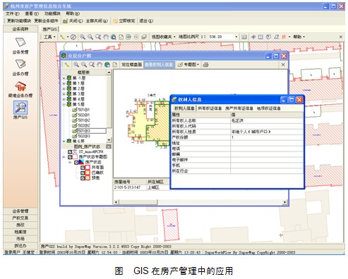Click the zoom-in magnifier in the main map toolbar
348x279 pixels.
[83, 37]
